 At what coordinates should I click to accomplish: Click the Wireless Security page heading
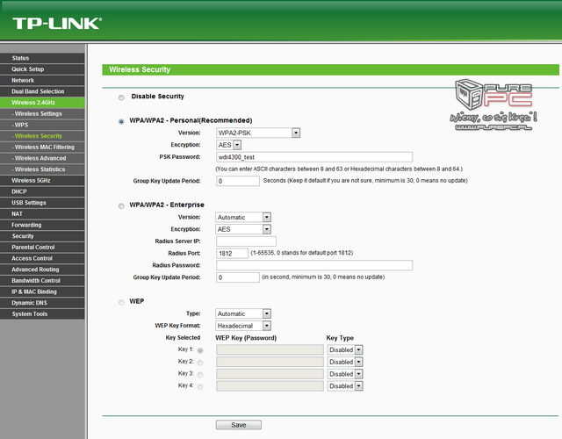140,69
